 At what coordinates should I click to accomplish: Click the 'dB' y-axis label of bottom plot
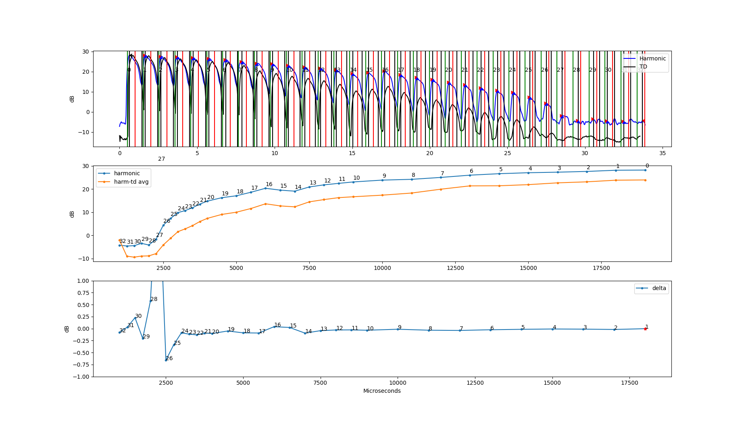67,329
